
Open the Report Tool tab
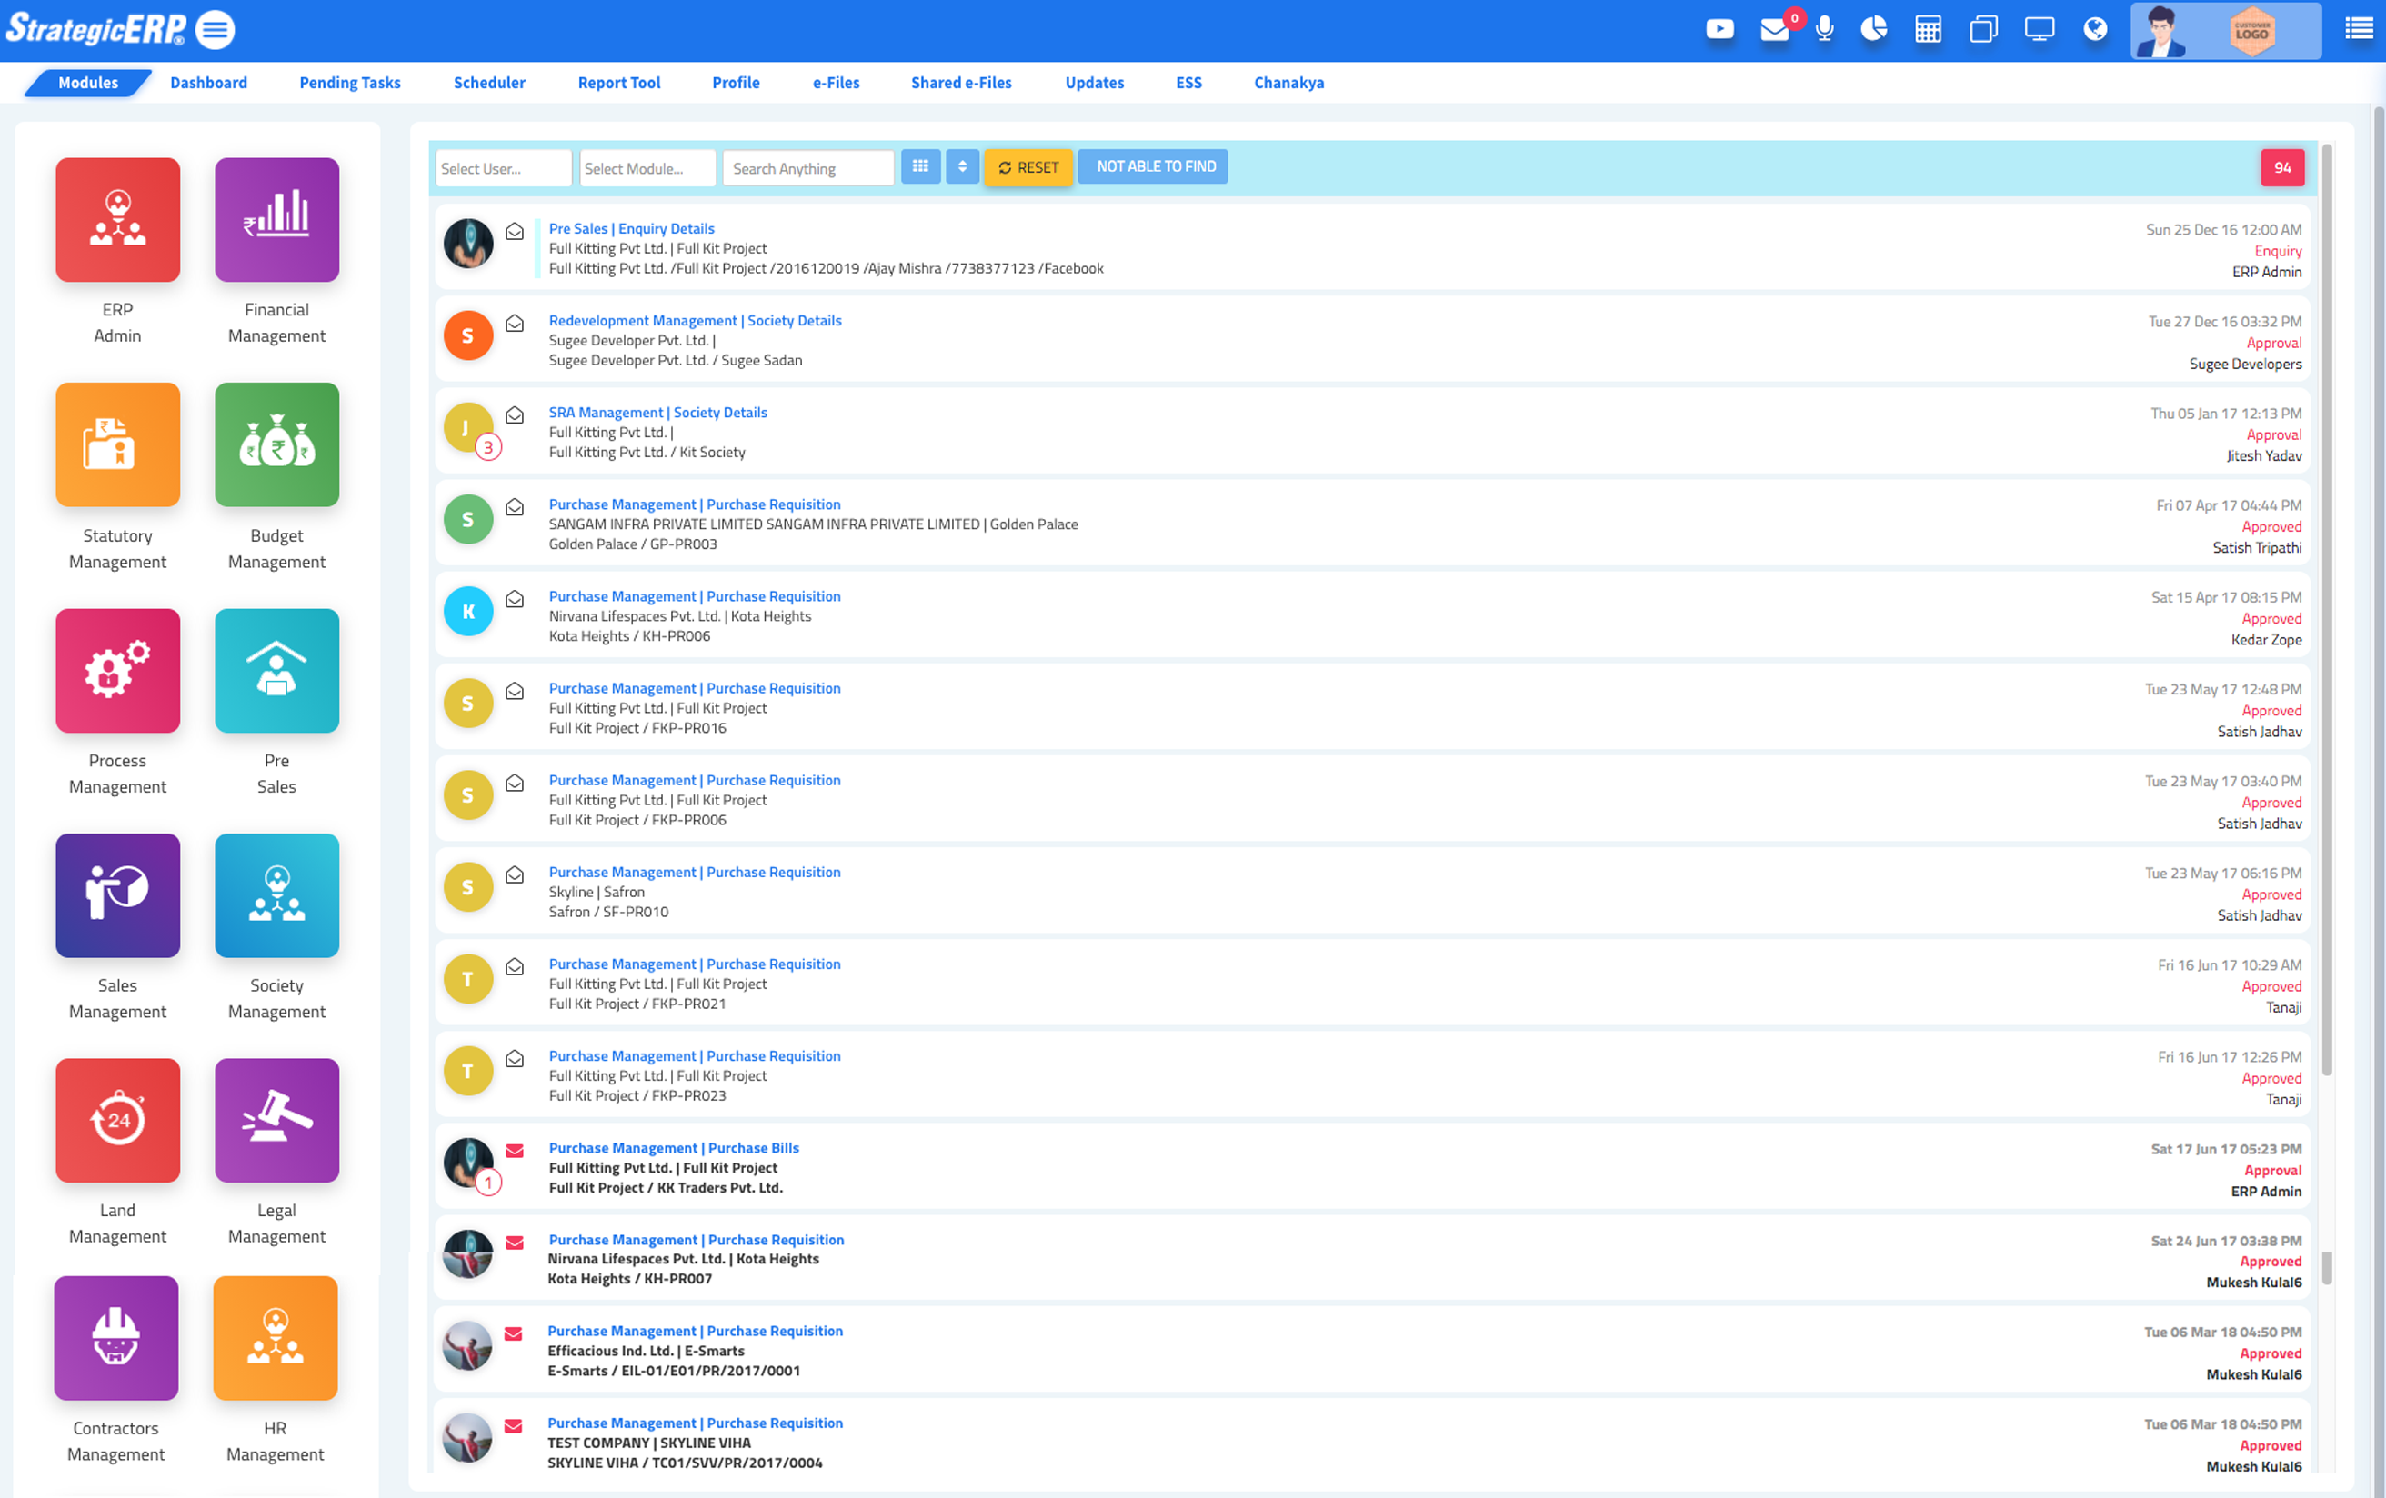pyautogui.click(x=618, y=84)
